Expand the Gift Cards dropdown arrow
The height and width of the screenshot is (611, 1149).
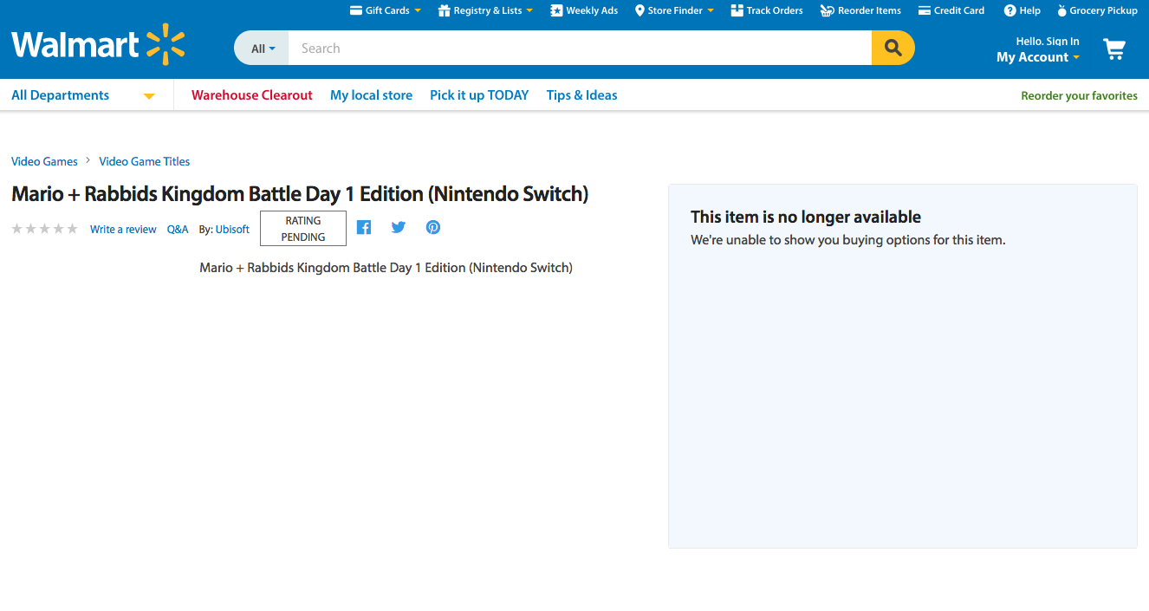click(x=418, y=10)
